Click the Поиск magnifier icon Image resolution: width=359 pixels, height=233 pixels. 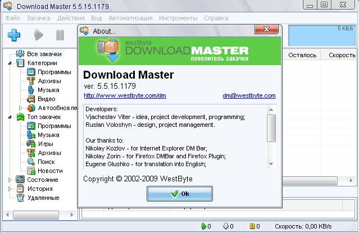pyautogui.click(x=31, y=162)
